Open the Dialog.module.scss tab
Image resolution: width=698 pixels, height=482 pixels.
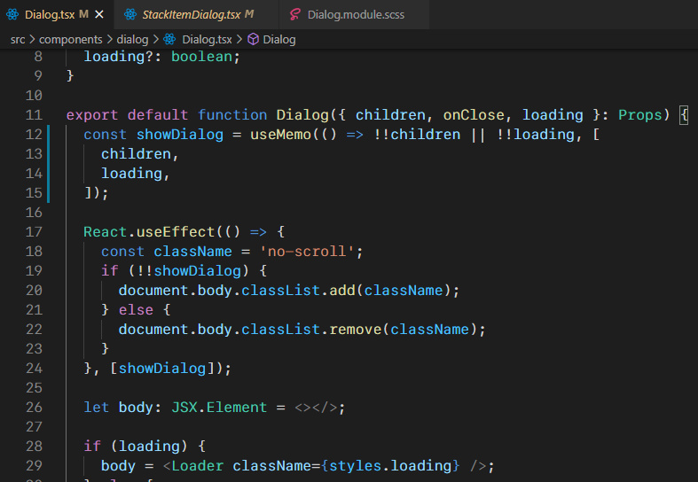point(354,15)
